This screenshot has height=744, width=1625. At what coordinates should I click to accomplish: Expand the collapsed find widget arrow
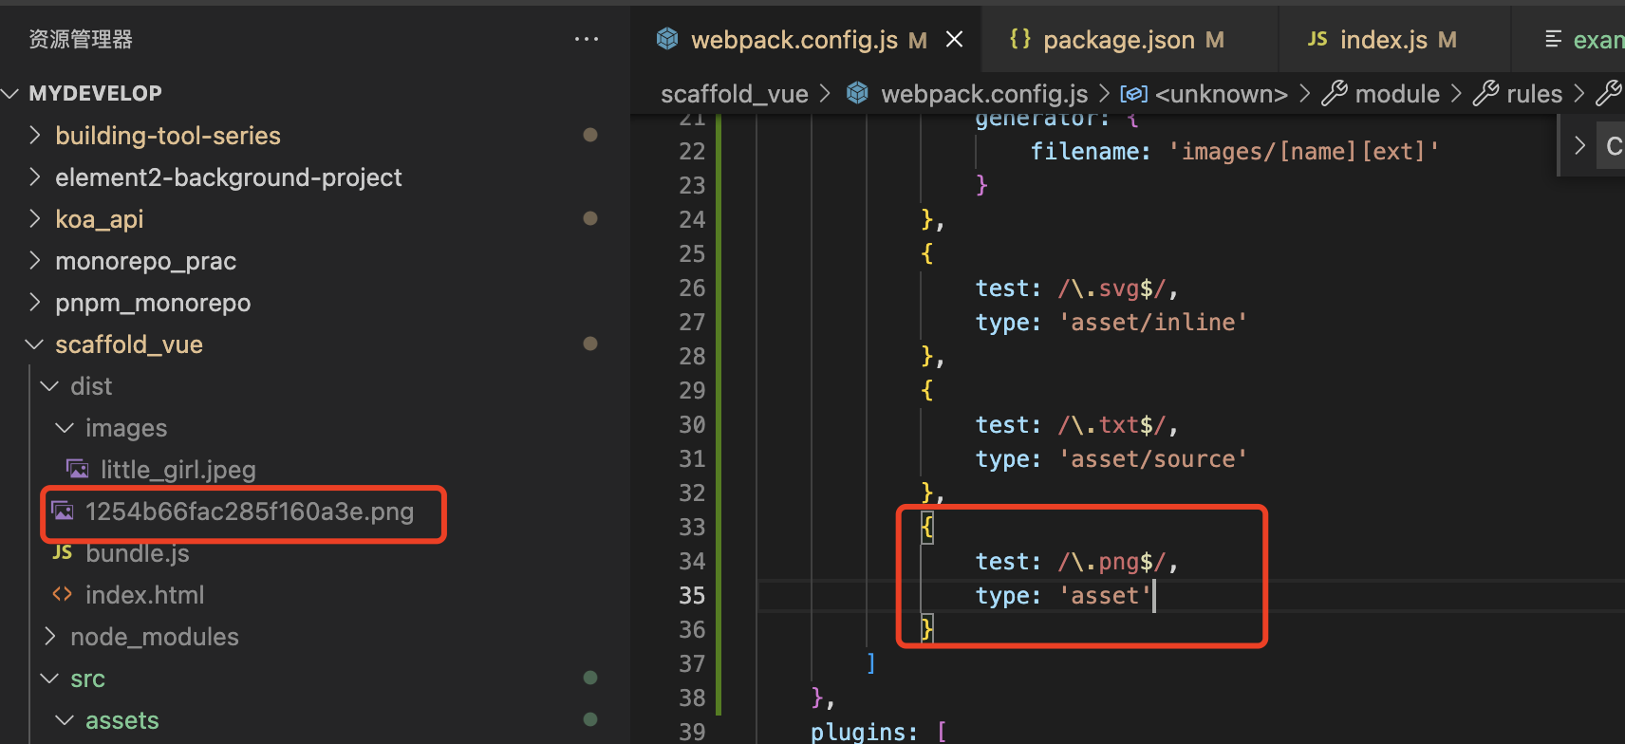pos(1579,146)
